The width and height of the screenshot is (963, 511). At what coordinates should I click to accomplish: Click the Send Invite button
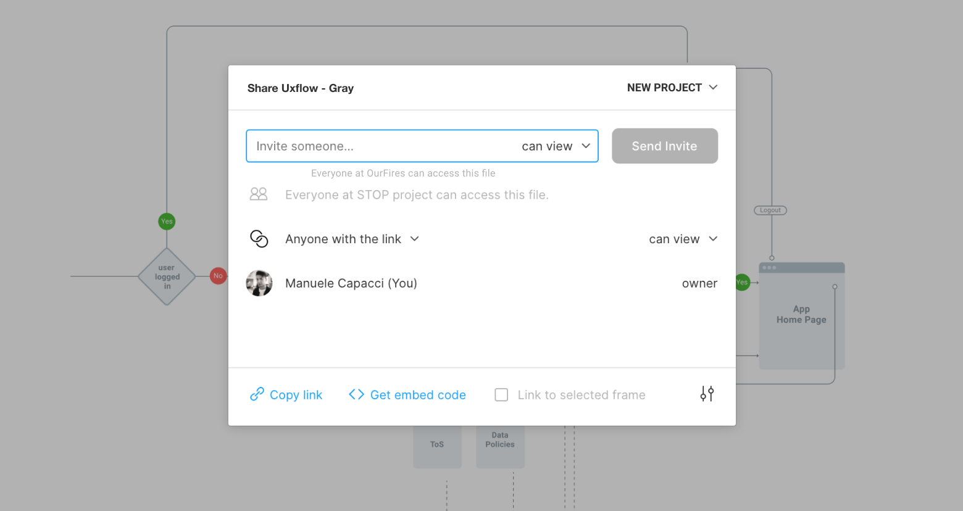coord(664,146)
